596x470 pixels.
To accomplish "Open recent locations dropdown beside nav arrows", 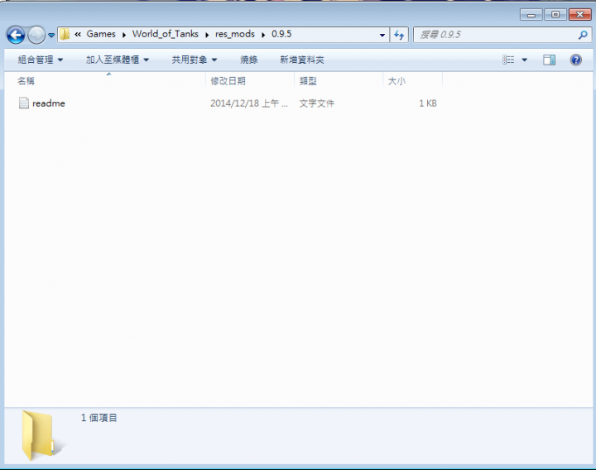I will tap(51, 35).
